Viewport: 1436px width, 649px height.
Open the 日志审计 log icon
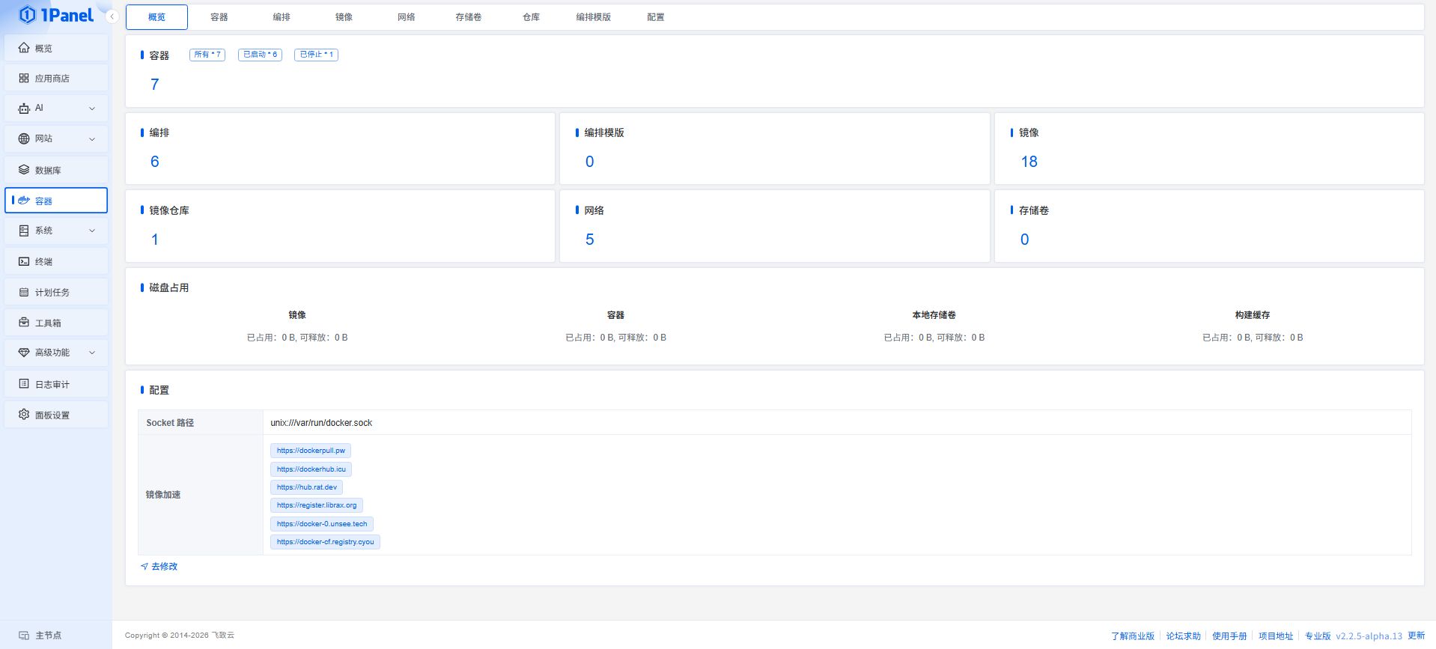24,384
